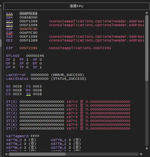Click the consoleapplication1.005F2393 EIP comment
The width and height of the screenshot is (150, 157).
coord(80,48)
